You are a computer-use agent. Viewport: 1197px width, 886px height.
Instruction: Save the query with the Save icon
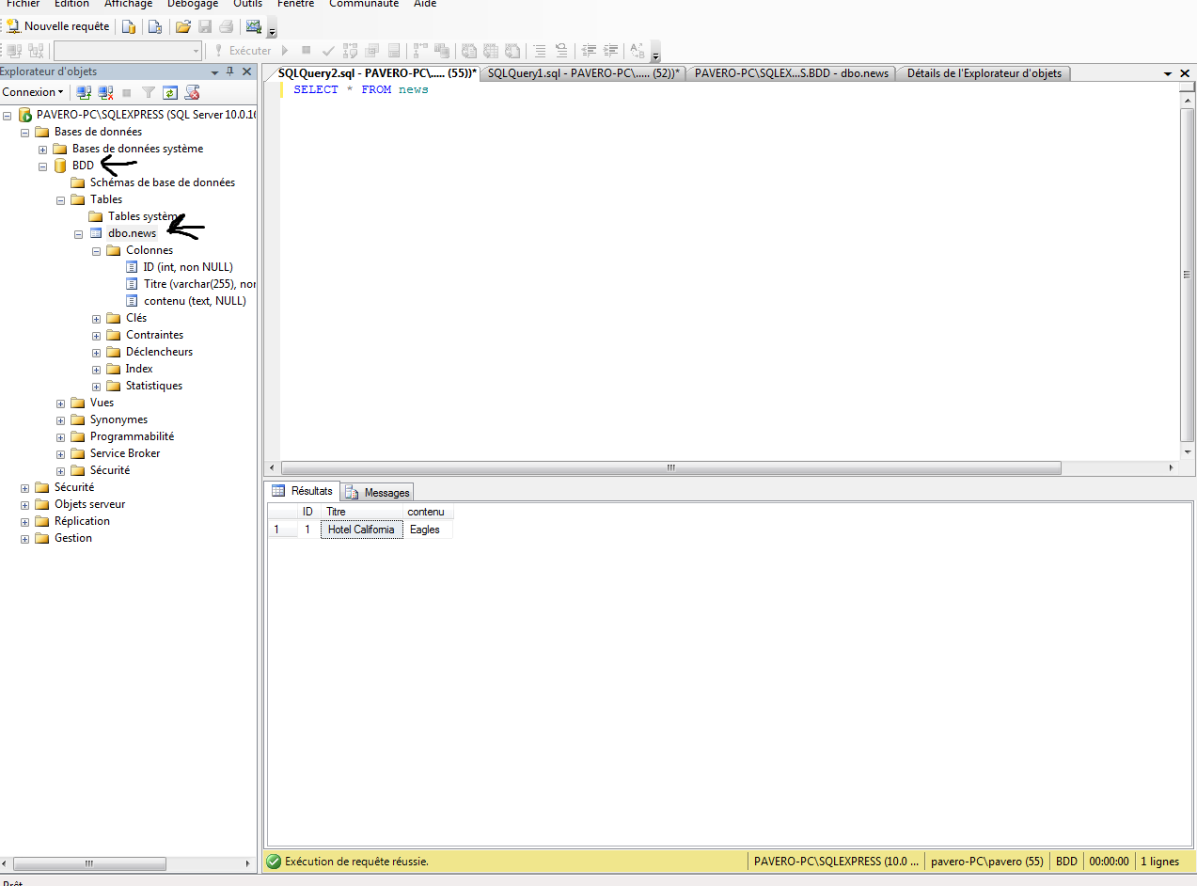(x=204, y=25)
